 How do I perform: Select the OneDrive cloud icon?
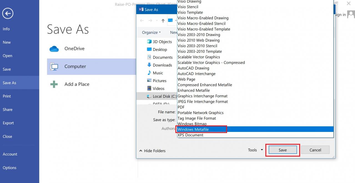(x=54, y=48)
